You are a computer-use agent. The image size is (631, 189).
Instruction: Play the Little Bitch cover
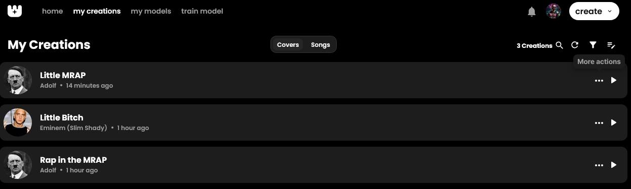click(614, 122)
